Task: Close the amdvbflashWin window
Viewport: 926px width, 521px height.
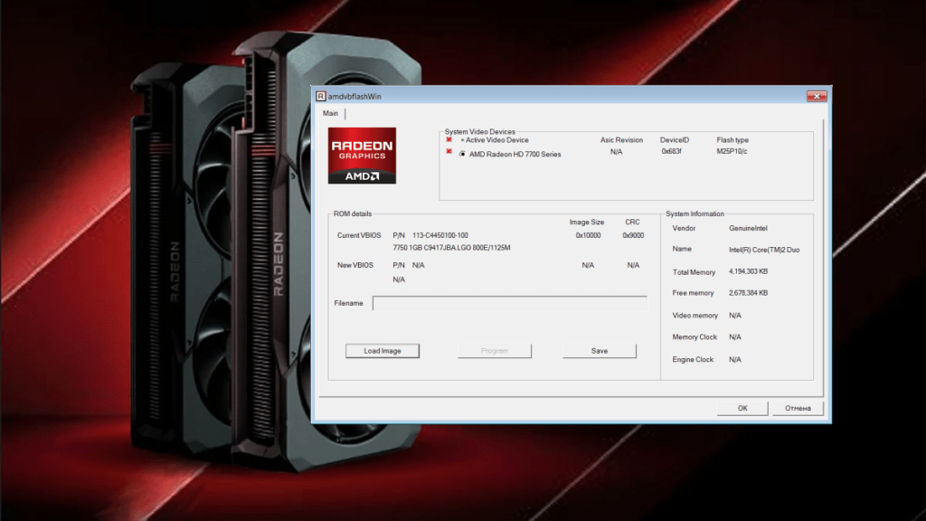Action: (x=817, y=96)
